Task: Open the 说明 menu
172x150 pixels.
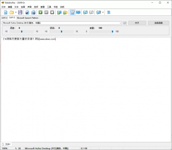Action: point(62,7)
